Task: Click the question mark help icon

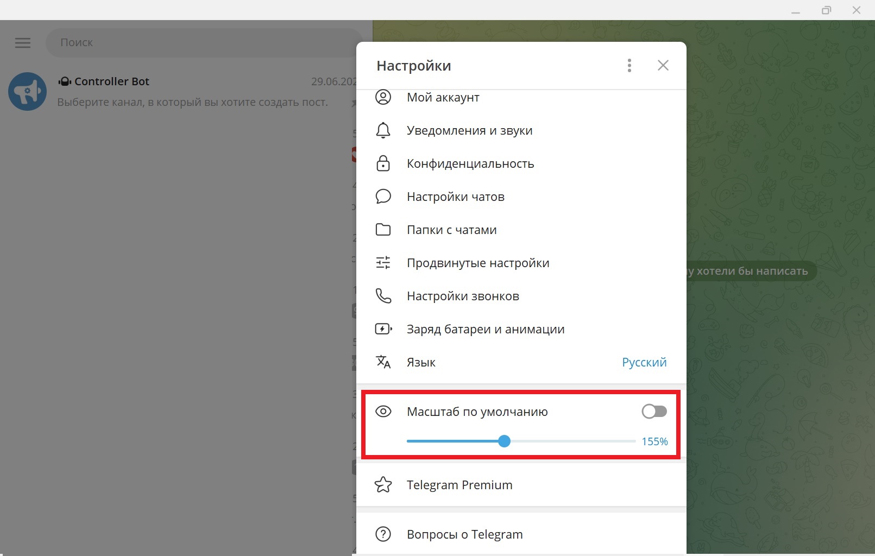Action: pos(383,534)
